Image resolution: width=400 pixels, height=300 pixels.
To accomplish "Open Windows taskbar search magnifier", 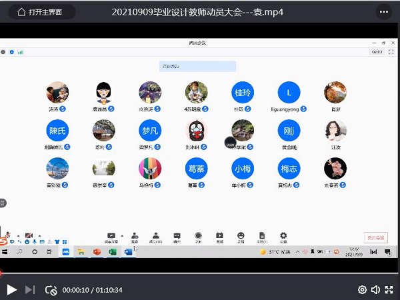I will (x=19, y=252).
